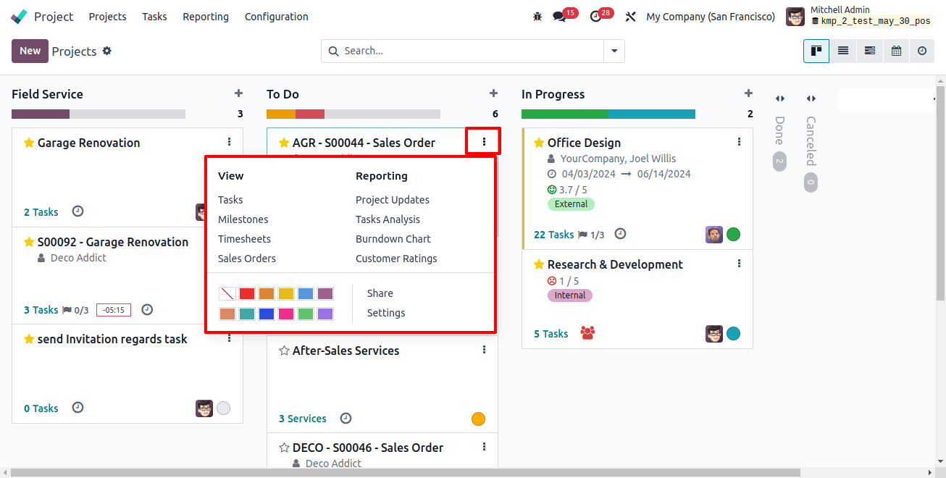Open company switcher My Company (San Francisco)
Image resolution: width=946 pixels, height=478 pixels.
point(711,16)
